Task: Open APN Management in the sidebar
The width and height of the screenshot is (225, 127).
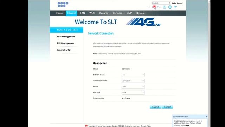Action: pyautogui.click(x=66, y=37)
